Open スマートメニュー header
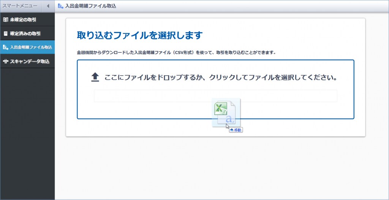Image resolution: width=389 pixels, height=200 pixels. pos(20,6)
